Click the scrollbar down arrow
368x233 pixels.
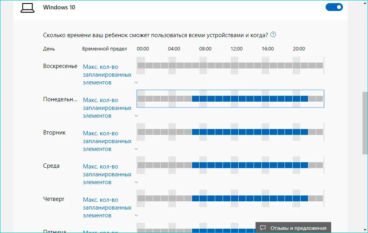coord(365,229)
